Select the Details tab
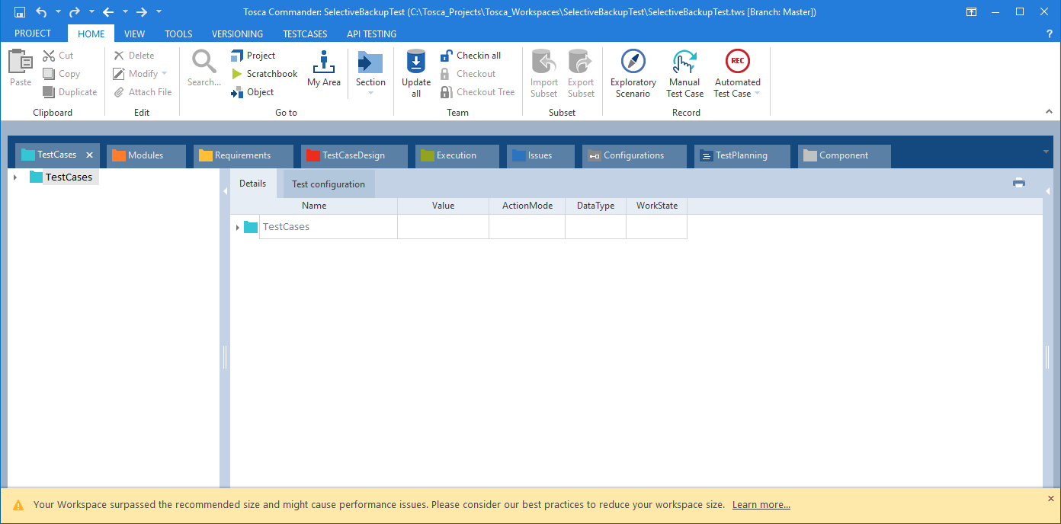1061x524 pixels. [253, 184]
